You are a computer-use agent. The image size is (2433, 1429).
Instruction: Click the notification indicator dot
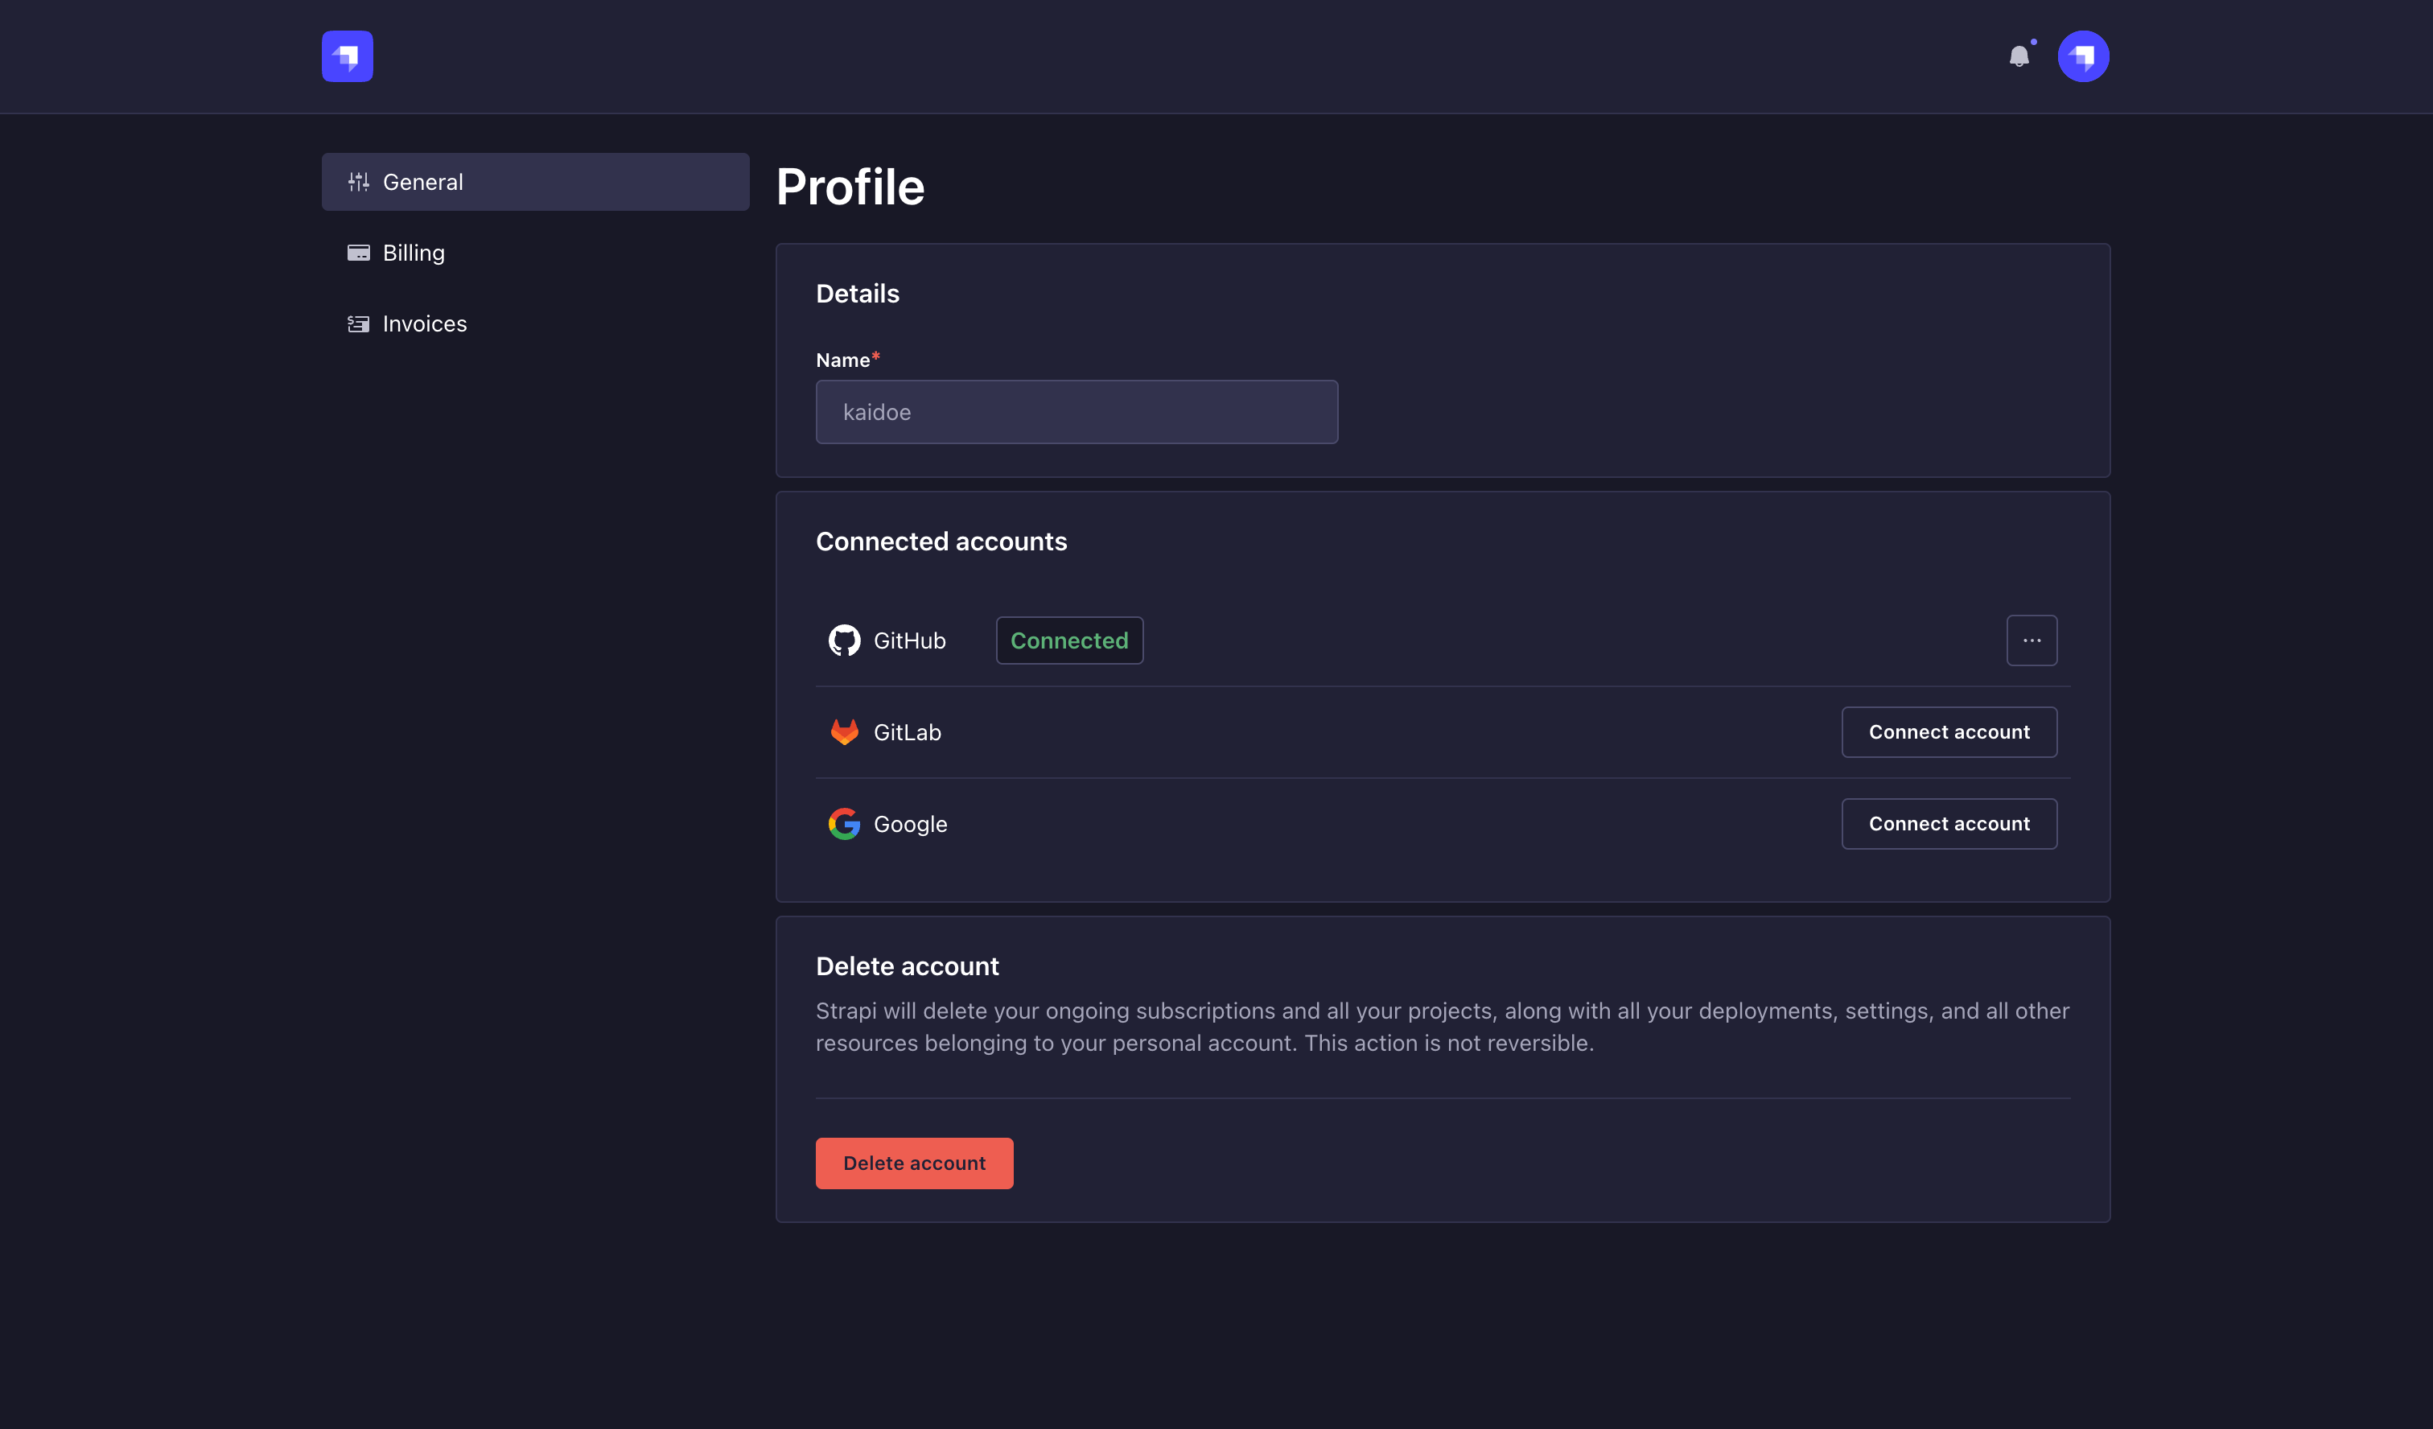[x=2032, y=43]
